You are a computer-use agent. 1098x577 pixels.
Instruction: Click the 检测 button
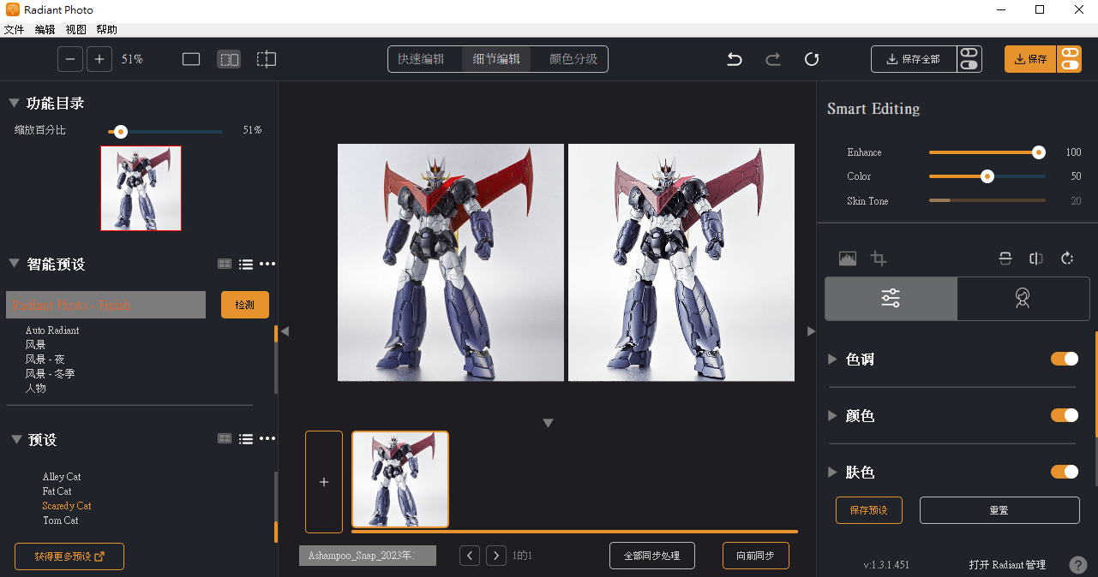[x=245, y=305]
